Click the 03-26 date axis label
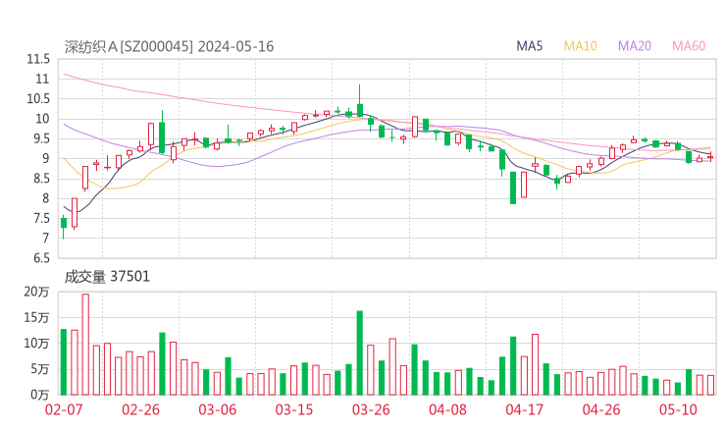 371,409
